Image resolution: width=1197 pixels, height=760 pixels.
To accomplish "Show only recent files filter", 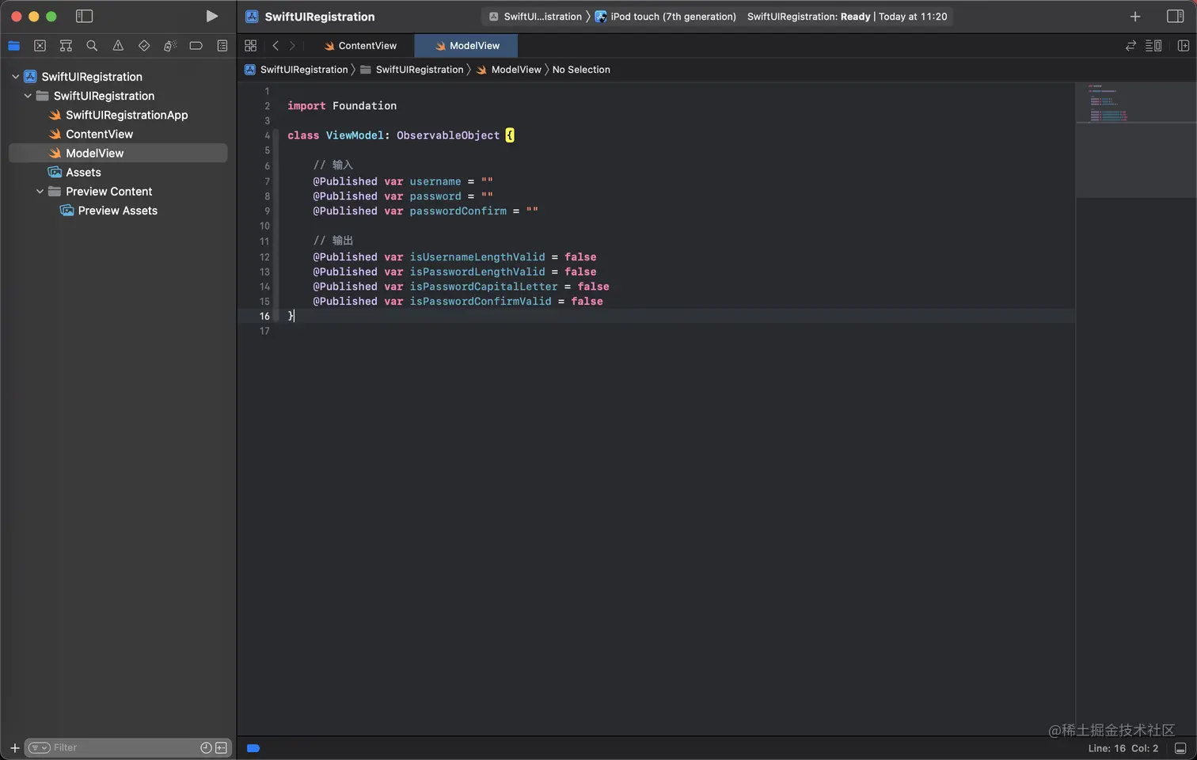I will pyautogui.click(x=206, y=747).
